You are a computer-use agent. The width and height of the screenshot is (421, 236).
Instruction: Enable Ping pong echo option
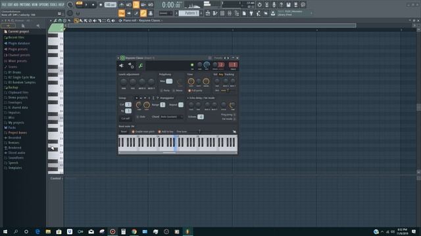point(228,115)
